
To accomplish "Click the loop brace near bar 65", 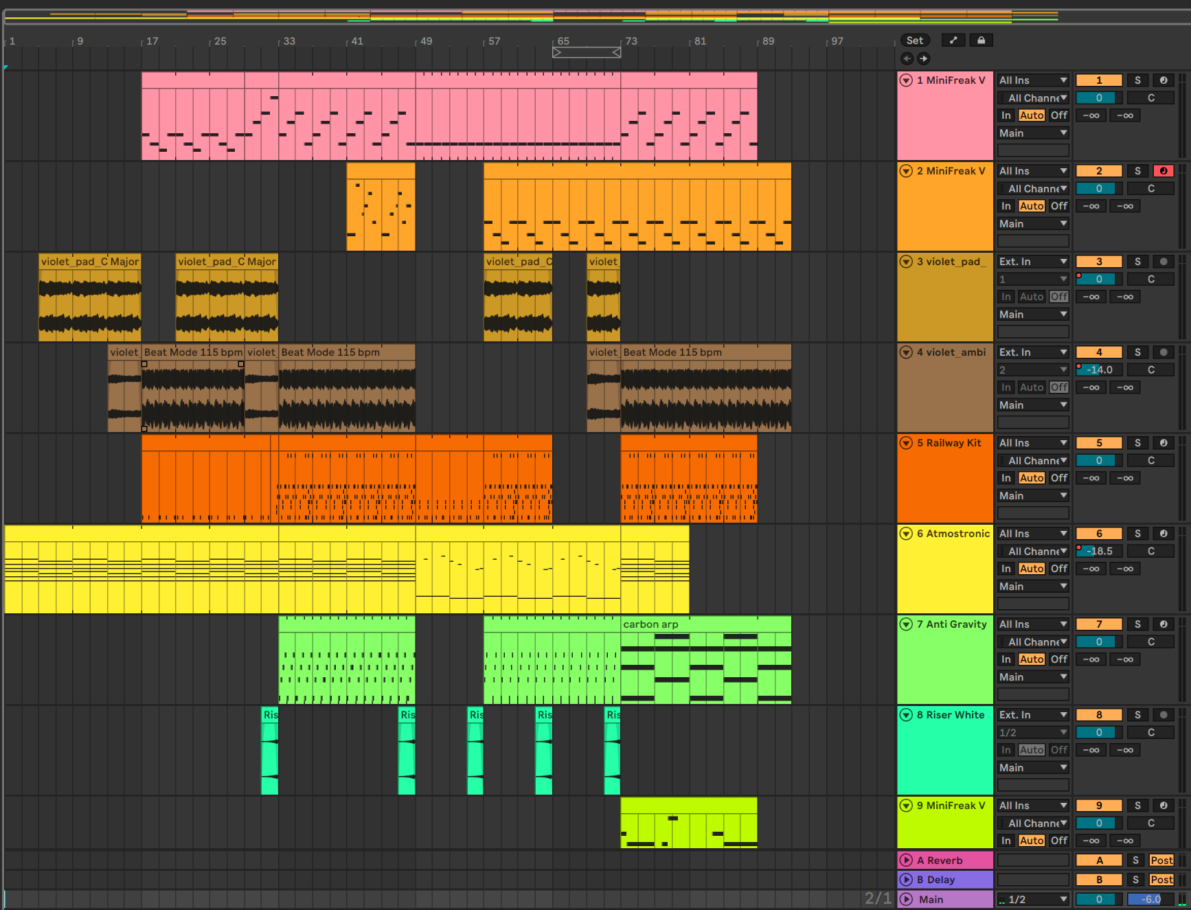I will click(587, 52).
